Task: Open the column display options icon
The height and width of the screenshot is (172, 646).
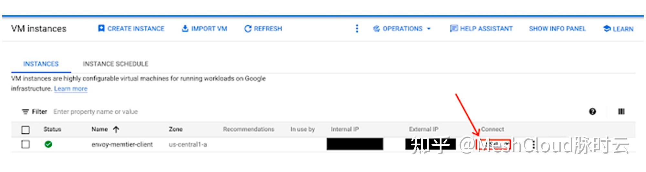Action: 621,112
